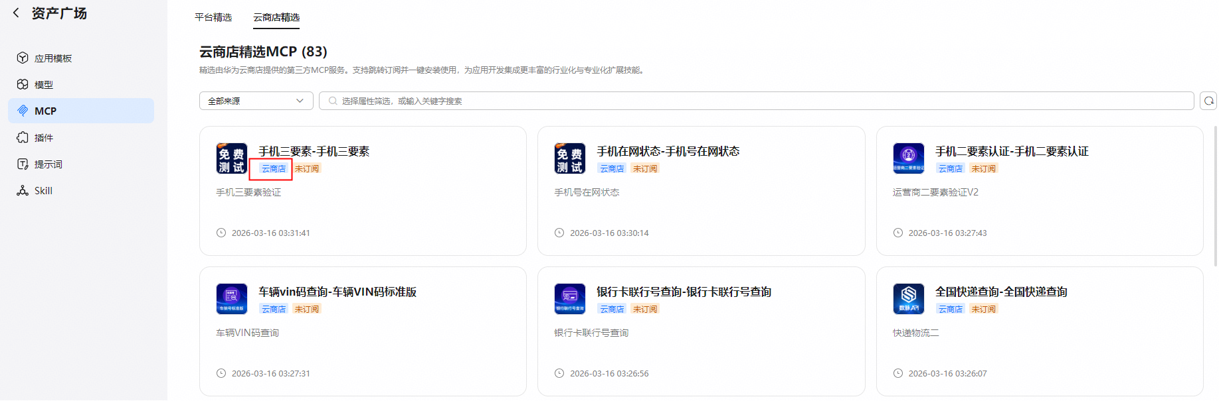Screen dimensions: 1219x401
Task: Click the 模型 sidebar icon
Action: (x=23, y=85)
